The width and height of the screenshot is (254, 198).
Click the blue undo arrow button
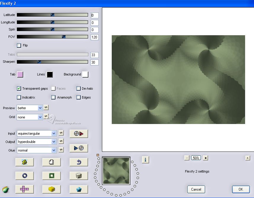click(79, 162)
